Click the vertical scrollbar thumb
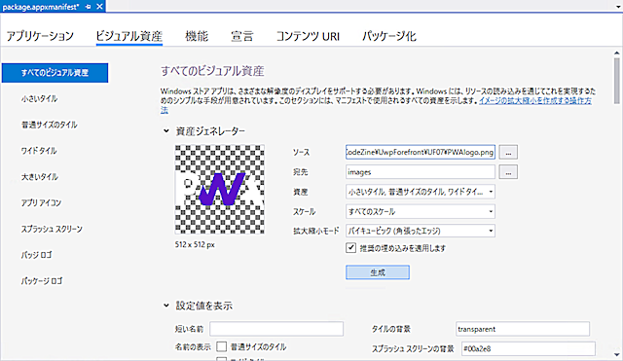 [x=616, y=81]
